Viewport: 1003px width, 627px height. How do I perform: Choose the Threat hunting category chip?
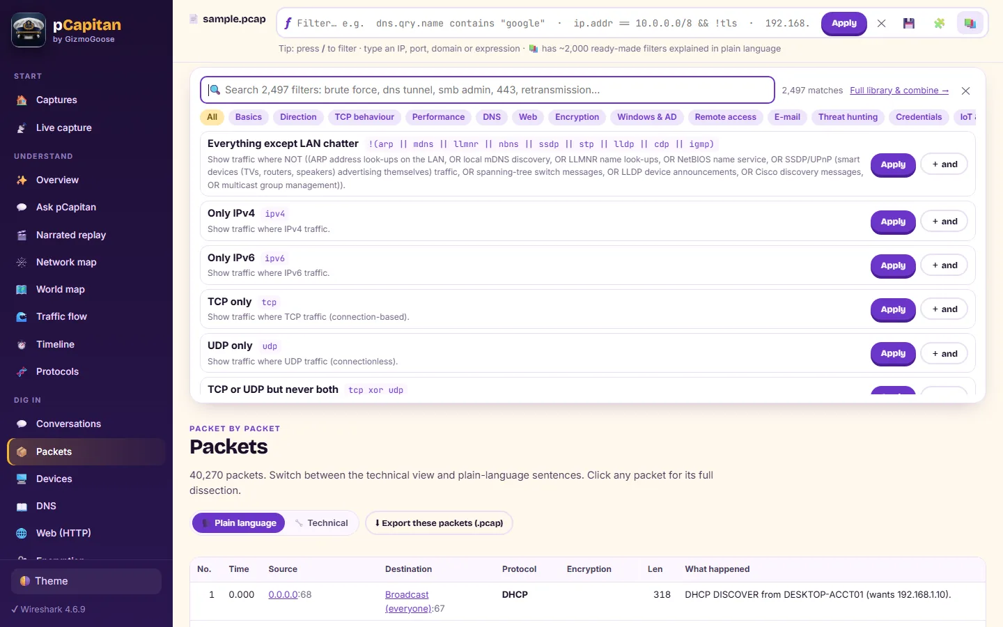(848, 117)
